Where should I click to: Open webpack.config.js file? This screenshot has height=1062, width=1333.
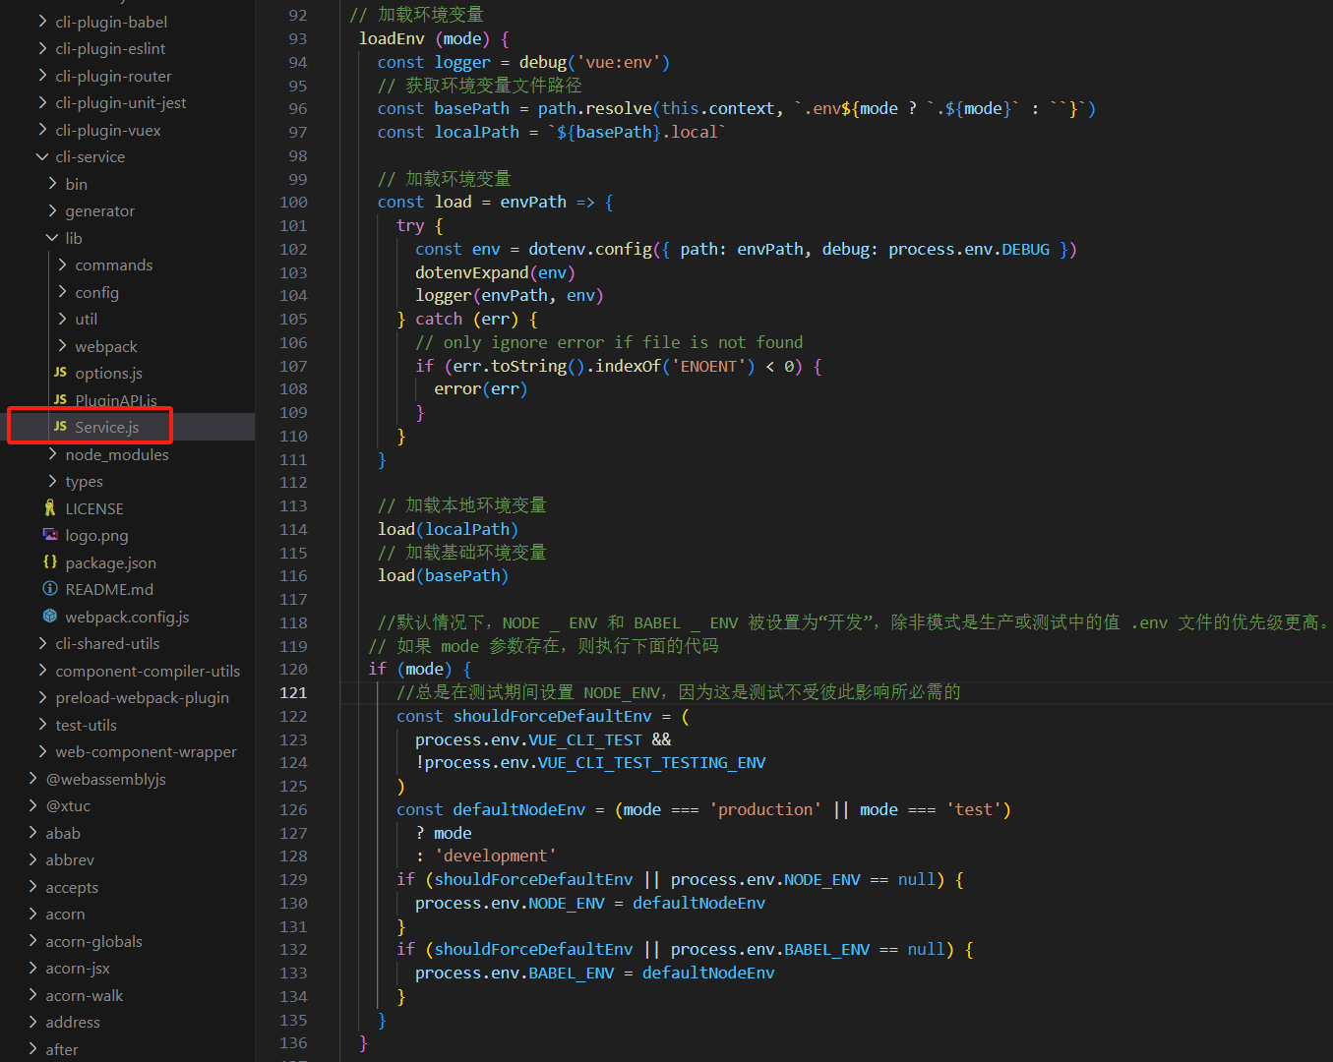pos(128,617)
